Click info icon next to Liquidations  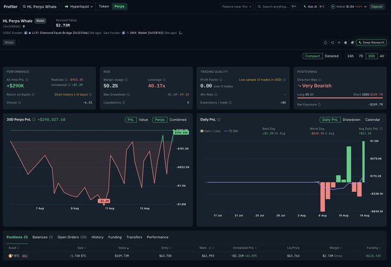pos(124,103)
